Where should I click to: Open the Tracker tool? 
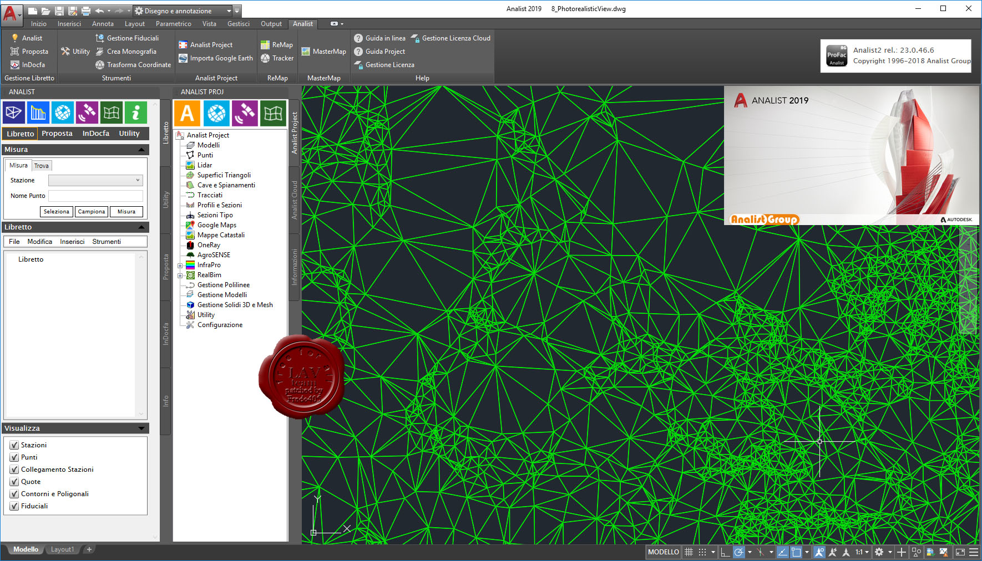click(x=277, y=58)
